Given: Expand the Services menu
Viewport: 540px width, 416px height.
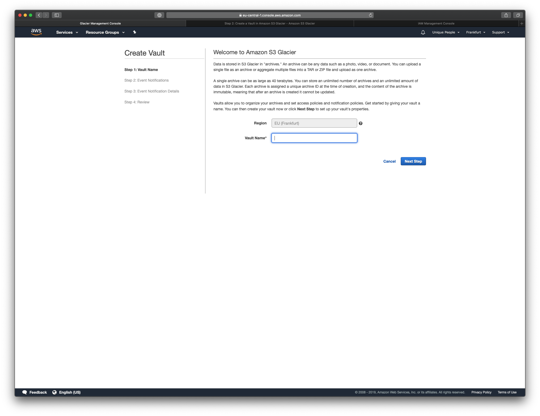Looking at the screenshot, I should (67, 32).
